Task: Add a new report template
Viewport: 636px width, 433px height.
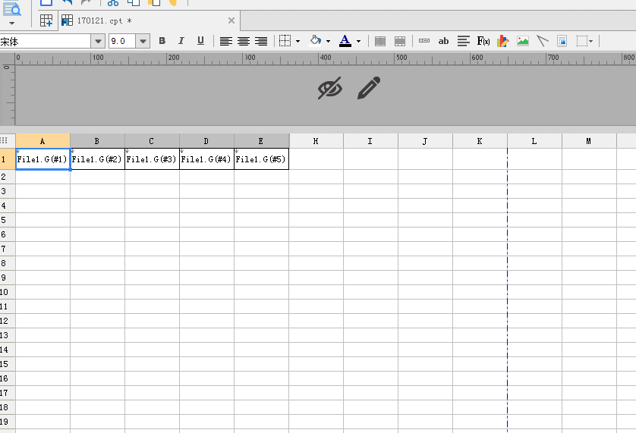Action: pyautogui.click(x=46, y=20)
